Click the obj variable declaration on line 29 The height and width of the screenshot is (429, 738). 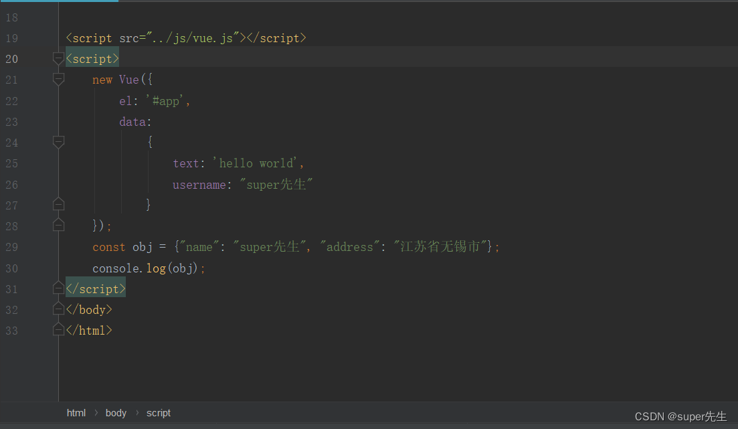143,247
